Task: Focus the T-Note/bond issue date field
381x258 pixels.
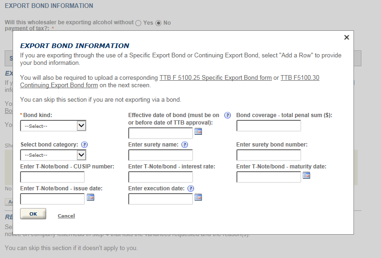Action: (x=53, y=199)
